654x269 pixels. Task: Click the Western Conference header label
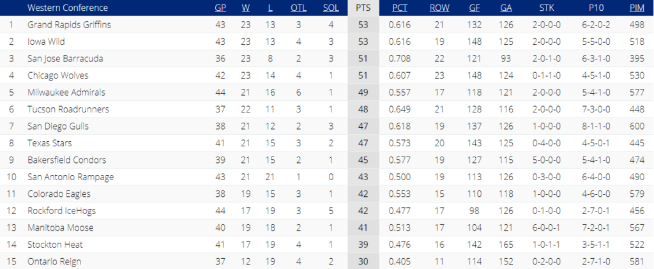pyautogui.click(x=68, y=8)
